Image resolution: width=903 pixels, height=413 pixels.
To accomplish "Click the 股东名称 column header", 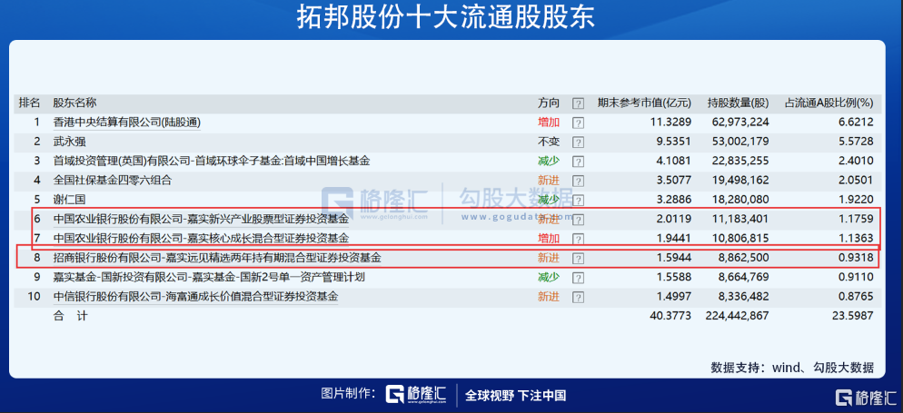I will (74, 103).
